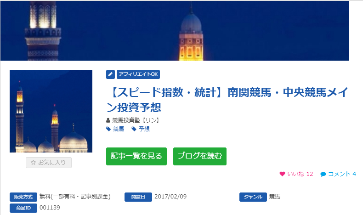
Task: Click the top banner header image
Action: [175, 30]
